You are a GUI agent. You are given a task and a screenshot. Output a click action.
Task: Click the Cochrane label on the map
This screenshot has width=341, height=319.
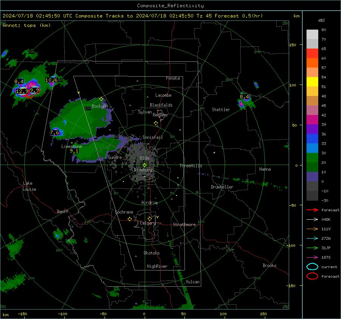click(124, 212)
